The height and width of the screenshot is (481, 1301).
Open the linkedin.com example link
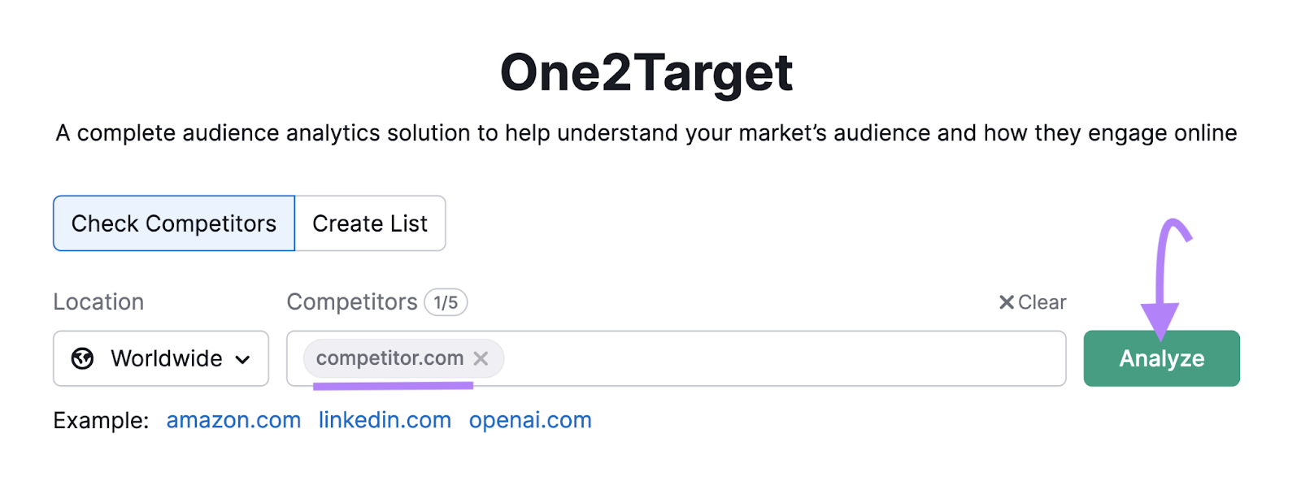(x=384, y=420)
